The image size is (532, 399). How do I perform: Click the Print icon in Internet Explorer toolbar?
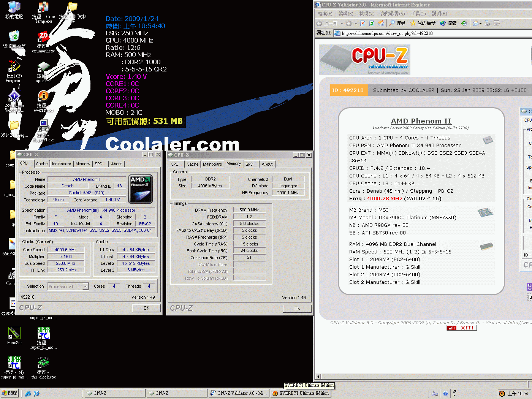tap(487, 23)
